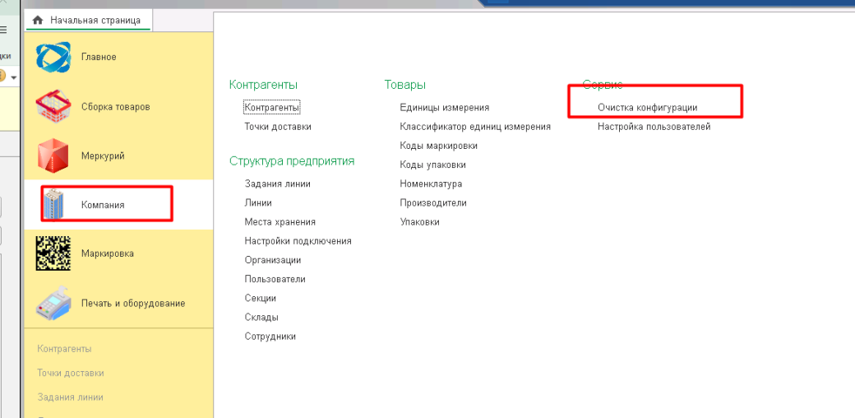855x418 pixels.
Task: Select the Компания section label
Action: click(x=103, y=205)
